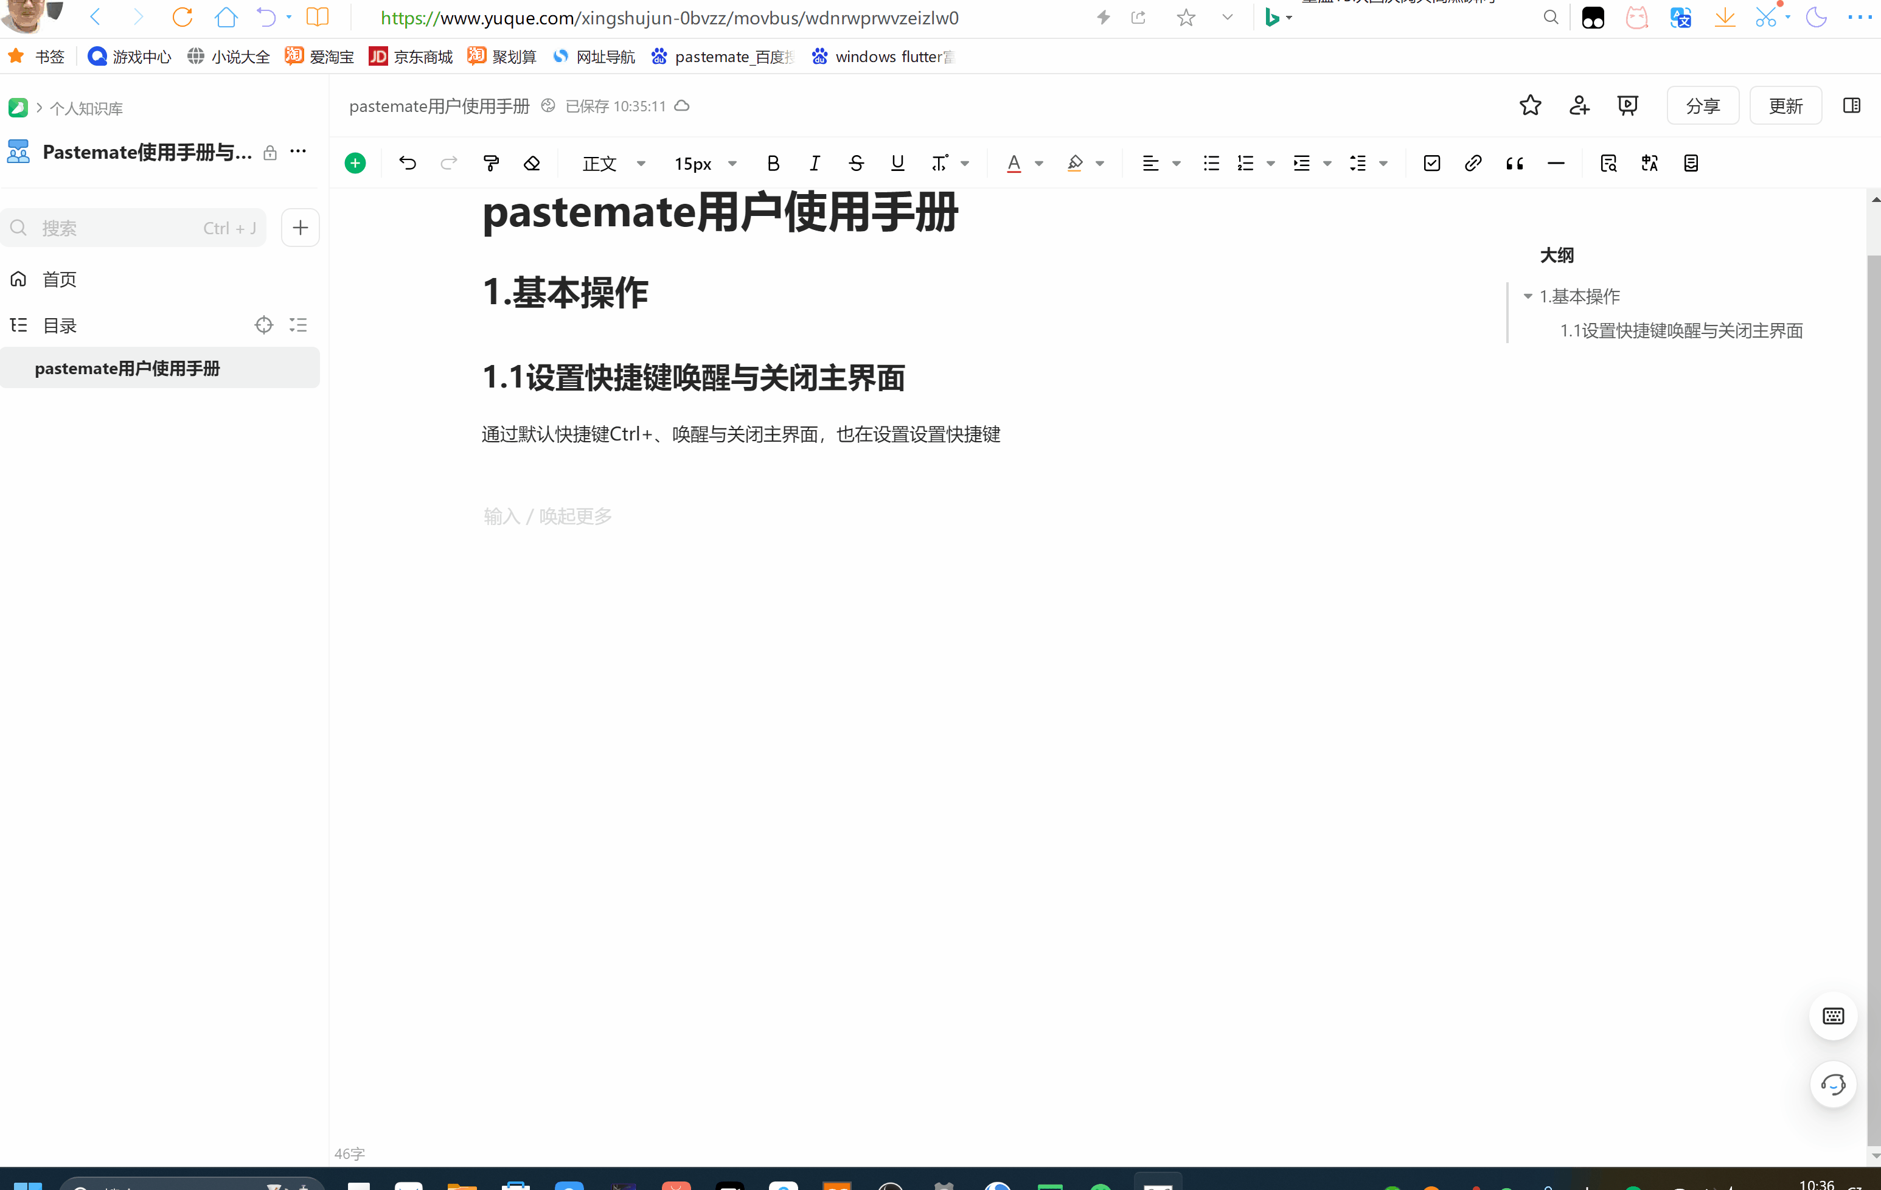
Task: Open 首页 in the sidebar
Action: (58, 279)
